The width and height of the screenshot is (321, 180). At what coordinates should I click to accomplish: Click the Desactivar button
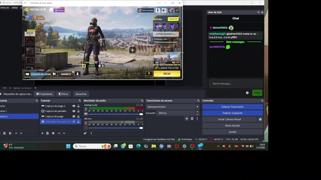(81, 94)
